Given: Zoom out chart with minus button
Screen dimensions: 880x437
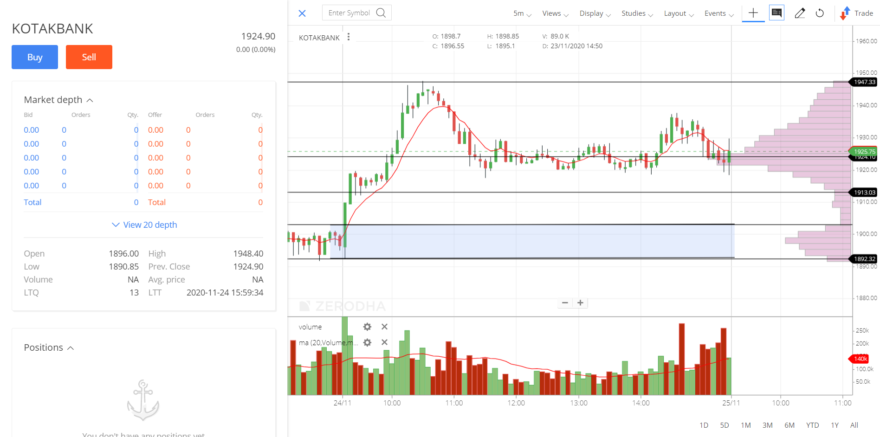Looking at the screenshot, I should coord(565,303).
